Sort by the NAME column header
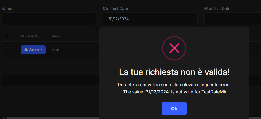This screenshot has height=119, width=261. click(x=57, y=36)
